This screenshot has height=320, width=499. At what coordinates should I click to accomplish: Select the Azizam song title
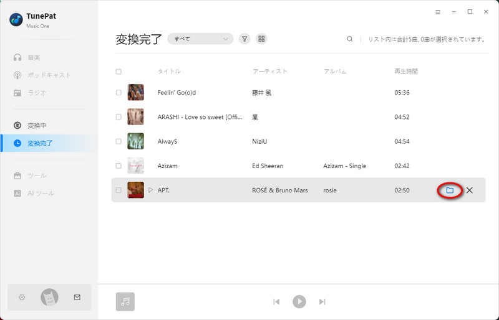click(x=167, y=166)
